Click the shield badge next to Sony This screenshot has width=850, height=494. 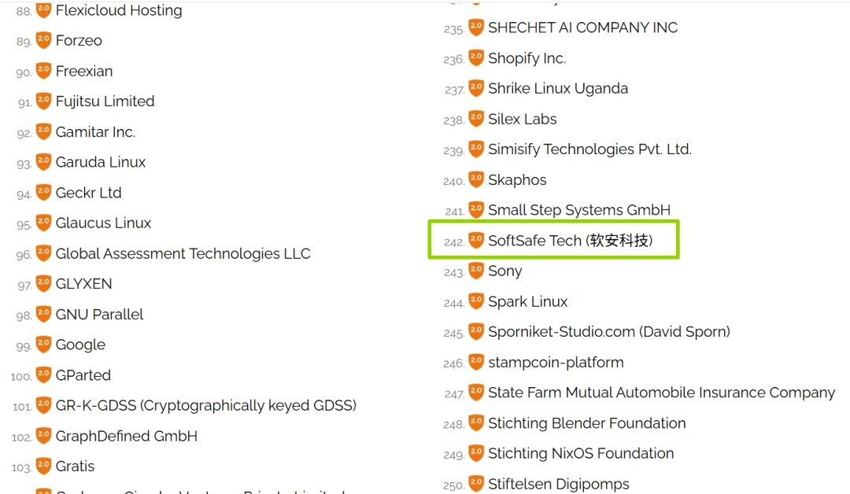pos(476,271)
